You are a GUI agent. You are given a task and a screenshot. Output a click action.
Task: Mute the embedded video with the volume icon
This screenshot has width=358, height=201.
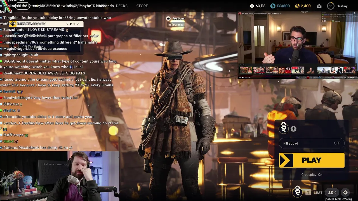pyautogui.click(x=243, y=77)
